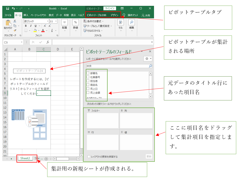Click the Save icon in the title bar
Image resolution: width=238 pixels, height=179 pixels.
8,8
